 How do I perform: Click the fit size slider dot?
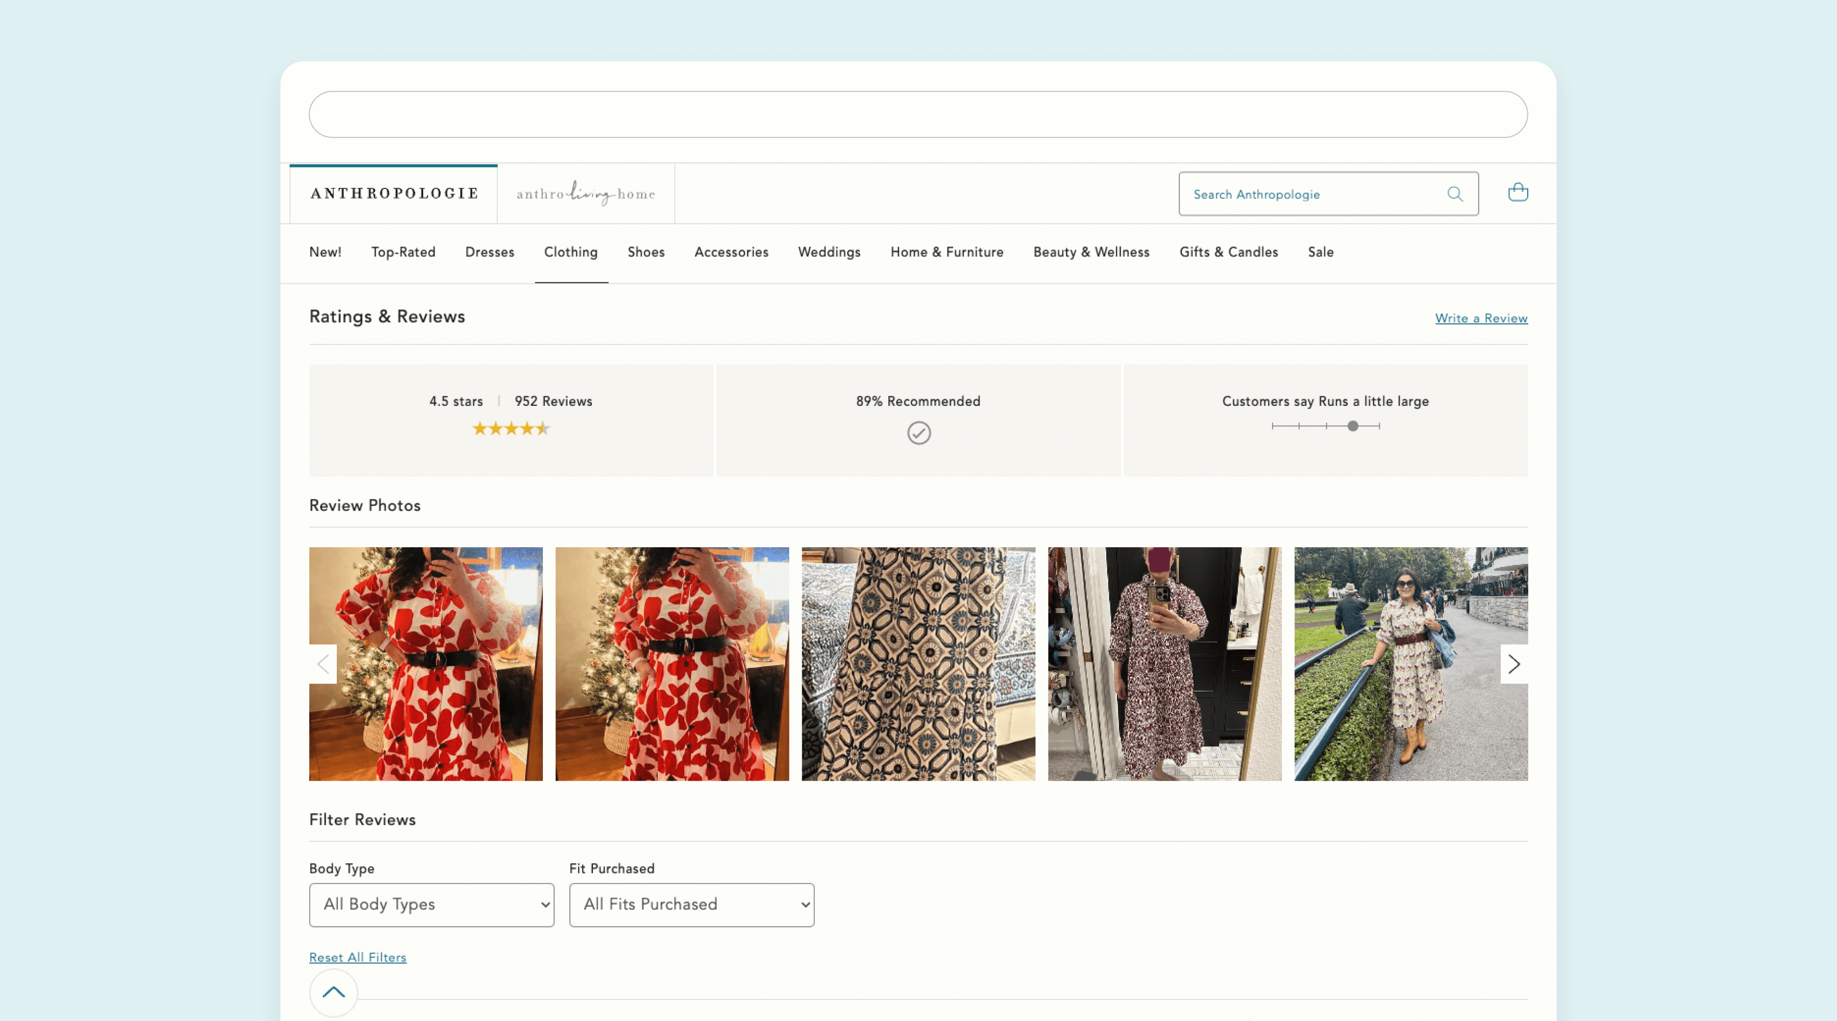click(1352, 426)
